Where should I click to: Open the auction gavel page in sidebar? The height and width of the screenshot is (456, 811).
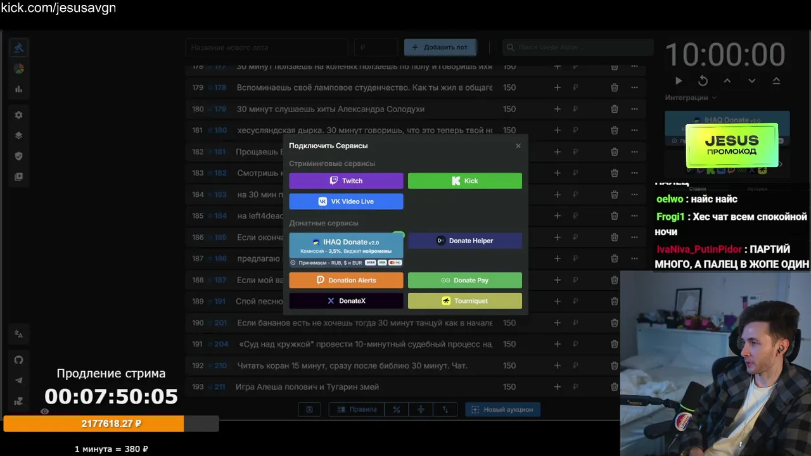click(18, 47)
